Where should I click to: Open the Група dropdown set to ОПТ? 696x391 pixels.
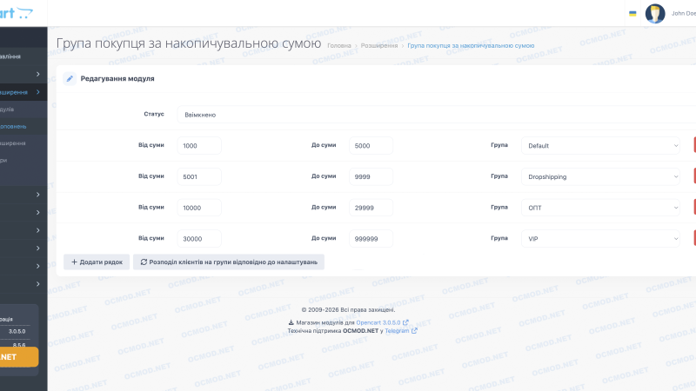pyautogui.click(x=600, y=208)
